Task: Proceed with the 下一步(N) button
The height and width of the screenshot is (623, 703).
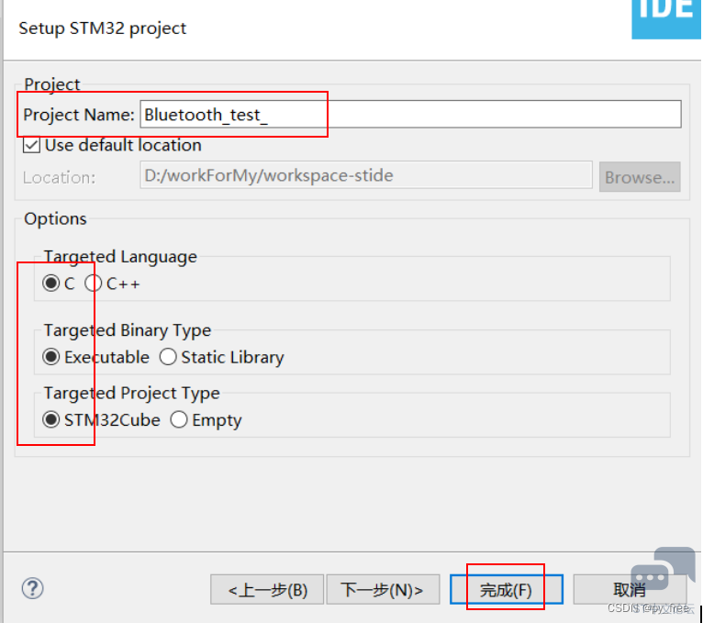Action: pyautogui.click(x=383, y=590)
